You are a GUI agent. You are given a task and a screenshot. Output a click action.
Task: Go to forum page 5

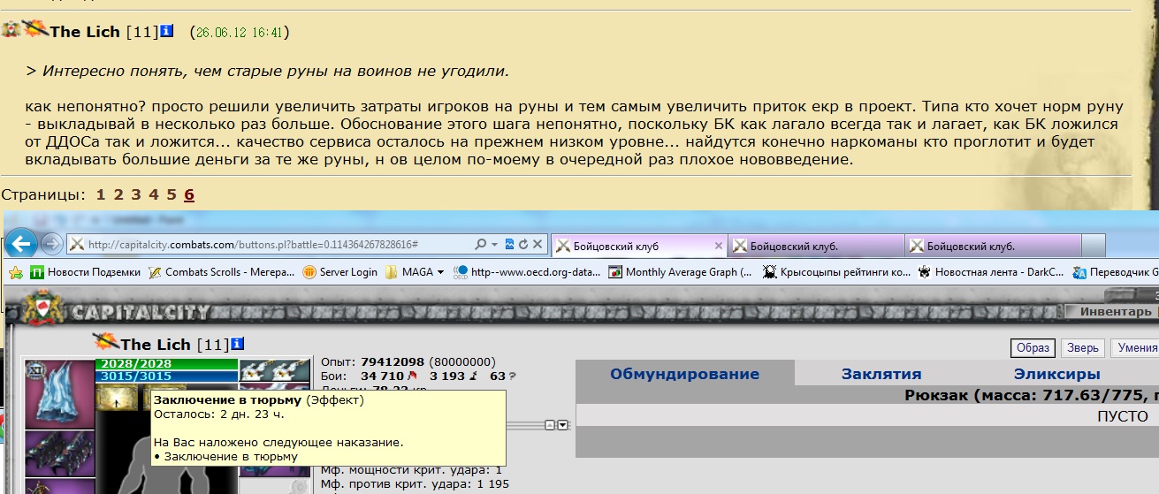(172, 194)
